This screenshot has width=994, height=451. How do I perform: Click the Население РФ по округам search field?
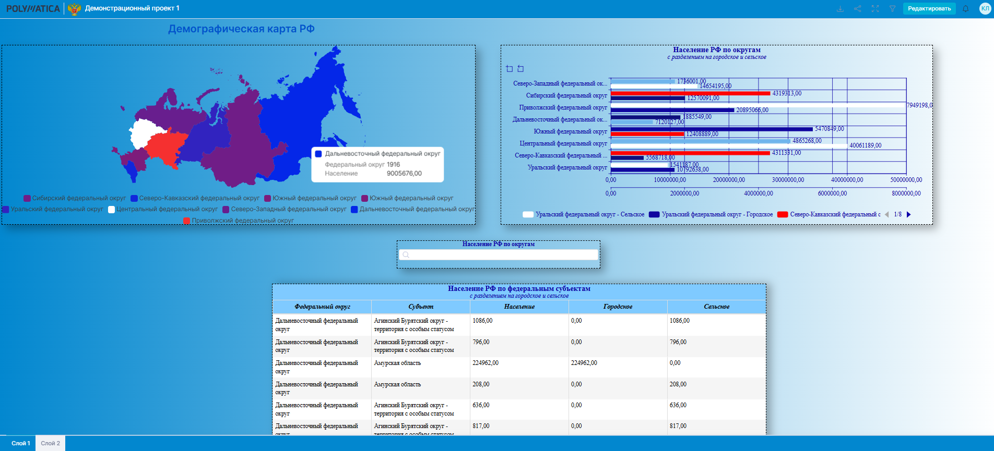[x=498, y=254]
